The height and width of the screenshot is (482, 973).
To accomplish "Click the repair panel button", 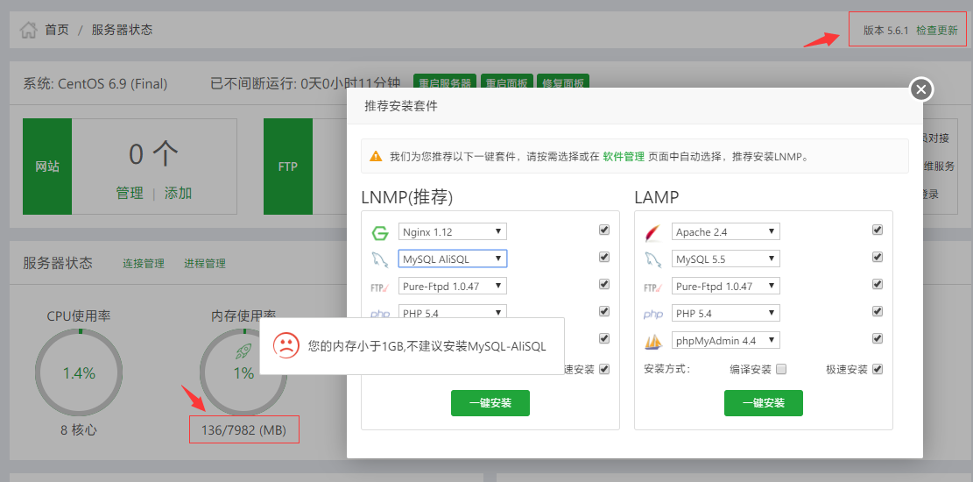I will pyautogui.click(x=563, y=82).
